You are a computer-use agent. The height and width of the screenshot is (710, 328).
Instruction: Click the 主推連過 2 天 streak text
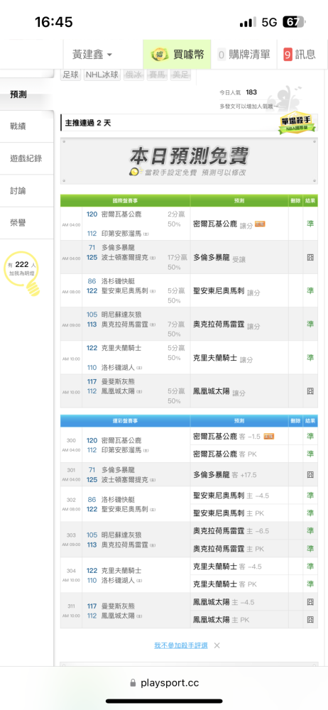[88, 123]
